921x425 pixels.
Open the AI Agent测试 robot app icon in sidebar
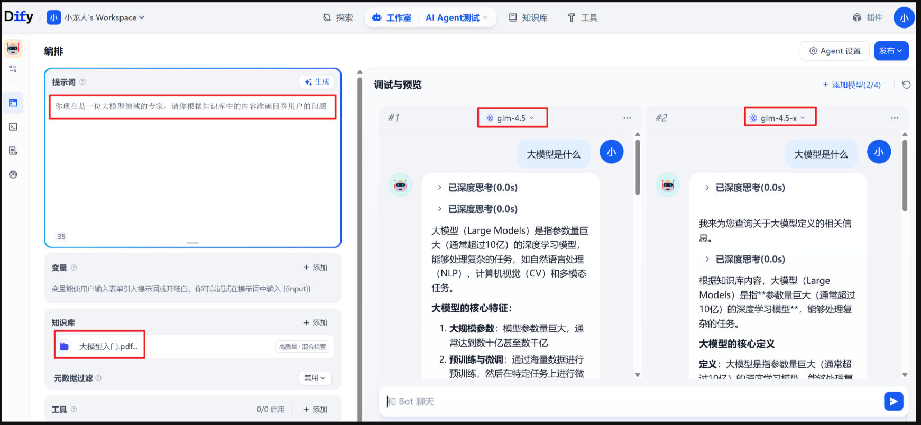[13, 49]
